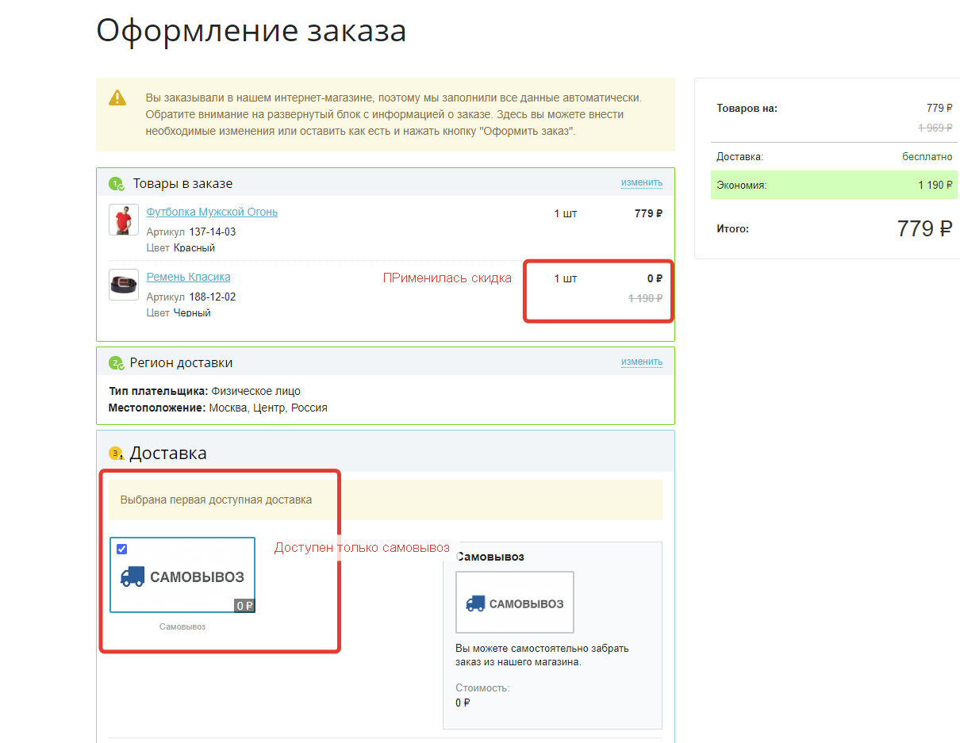960x743 pixels.
Task: Toggle the Самовывоз delivery checkbox
Action: point(122,549)
